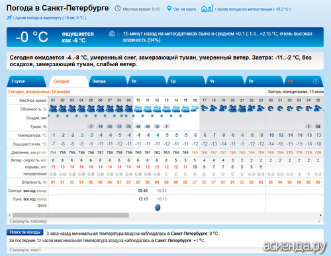Screen dimensions: 331x256
Task: Click the building icon in the blue banner
Action: tap(112, 34)
